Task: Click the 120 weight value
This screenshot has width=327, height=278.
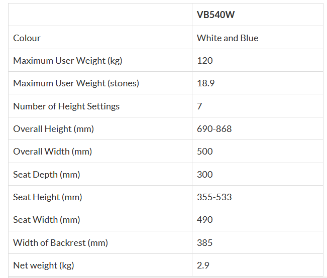Action: [x=205, y=61]
